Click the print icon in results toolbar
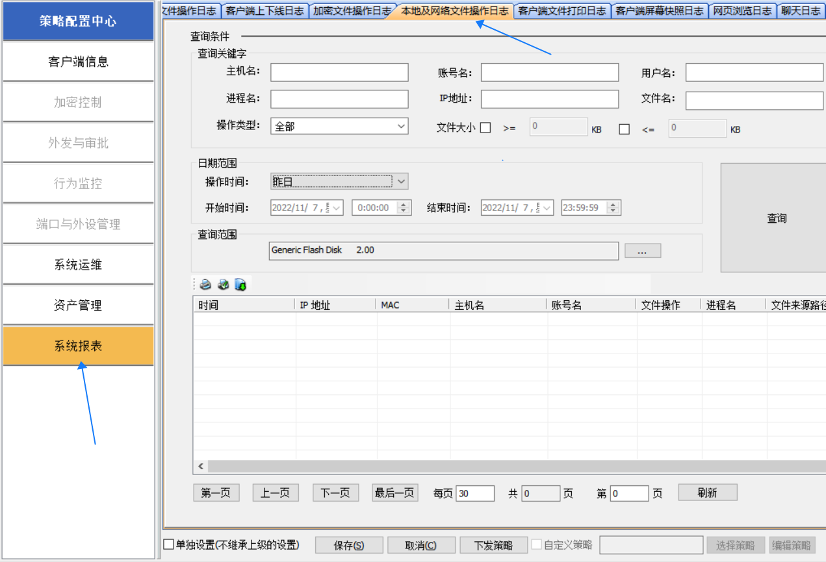The width and height of the screenshot is (826, 562). pos(205,285)
